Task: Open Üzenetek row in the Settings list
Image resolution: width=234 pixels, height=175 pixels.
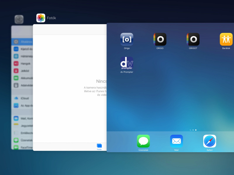Action: click(22, 140)
